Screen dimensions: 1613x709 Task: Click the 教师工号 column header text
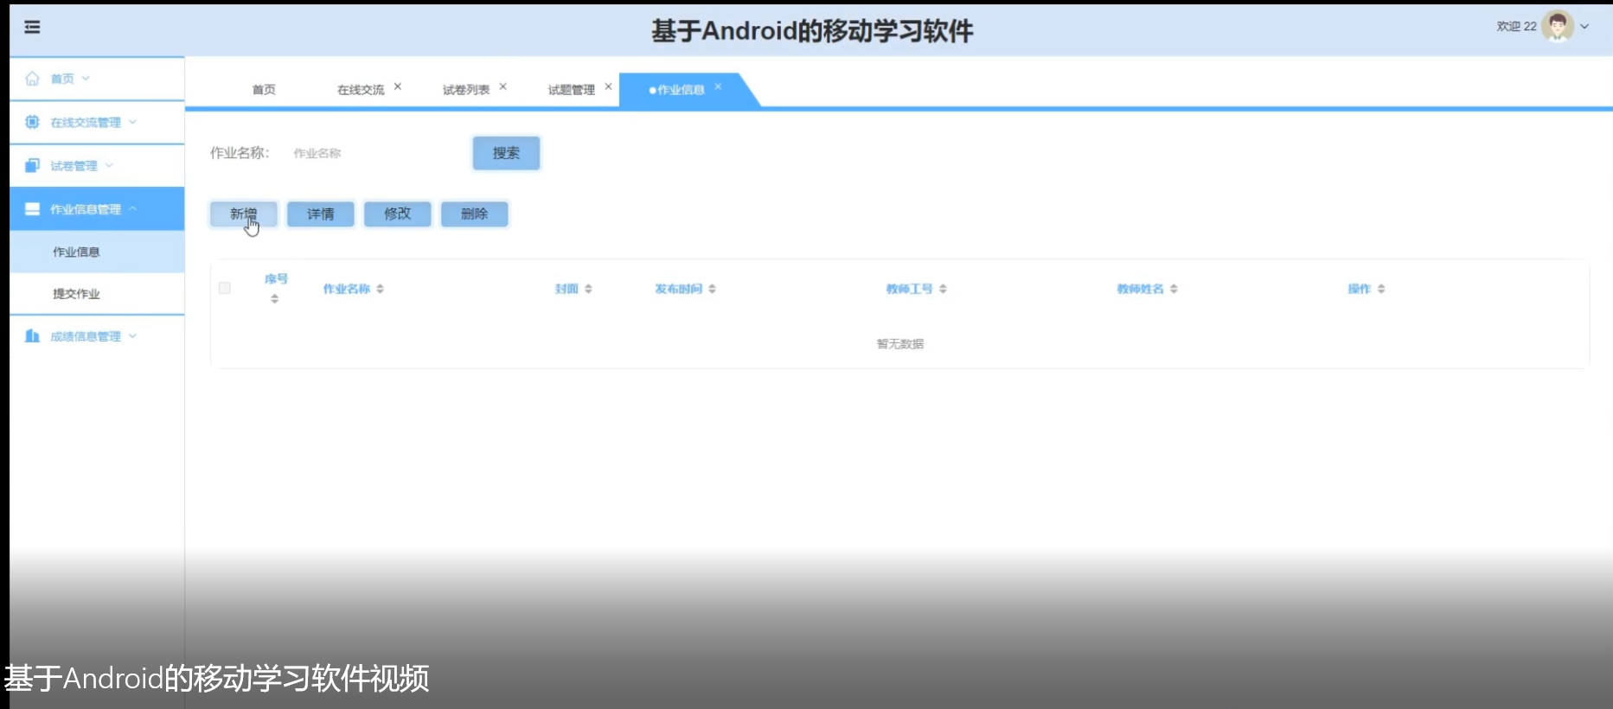pos(910,289)
